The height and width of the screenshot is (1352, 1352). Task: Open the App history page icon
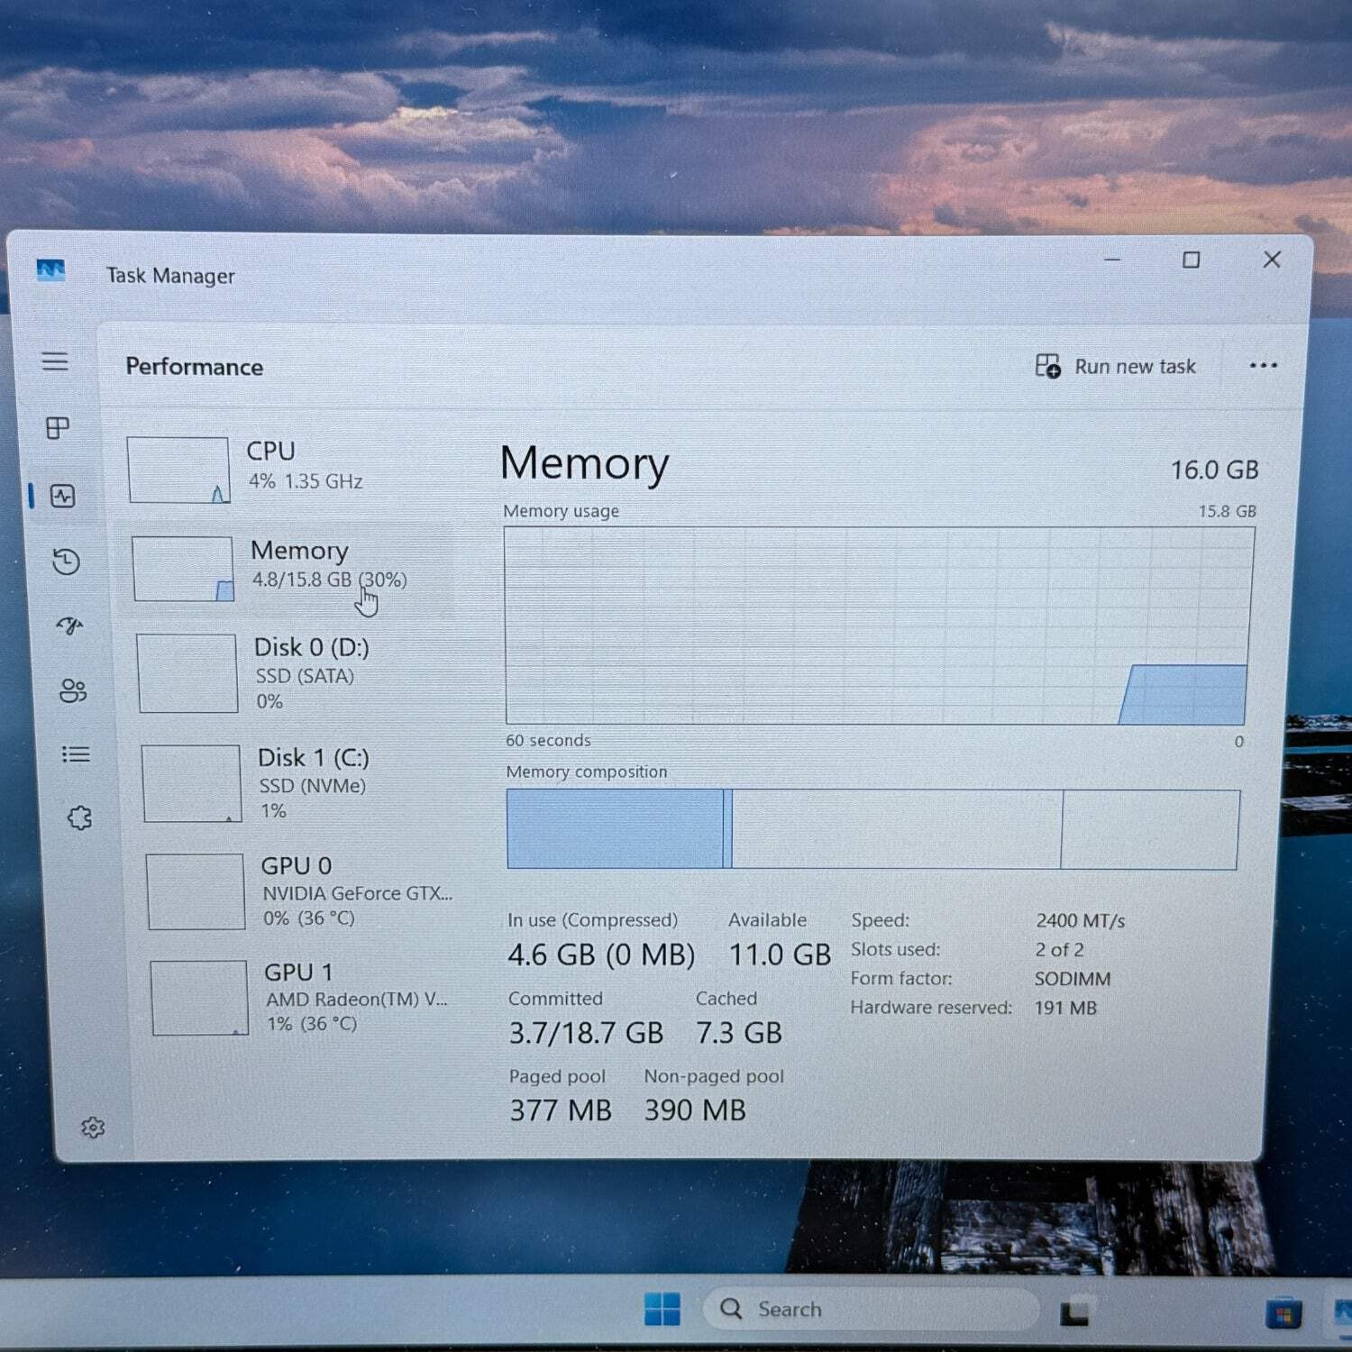66,562
